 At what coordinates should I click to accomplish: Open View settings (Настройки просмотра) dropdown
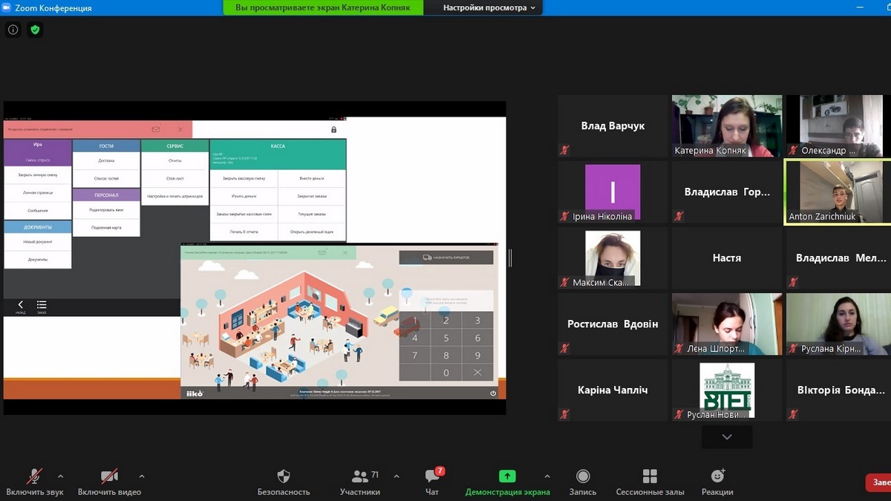point(489,8)
